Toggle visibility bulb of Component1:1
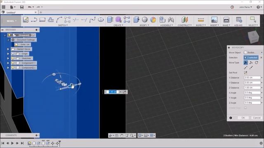 click(x=13, y=63)
